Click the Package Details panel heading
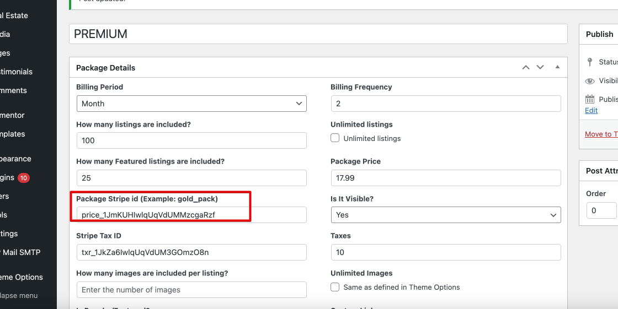Viewport: 618px width, 309px height. point(105,68)
